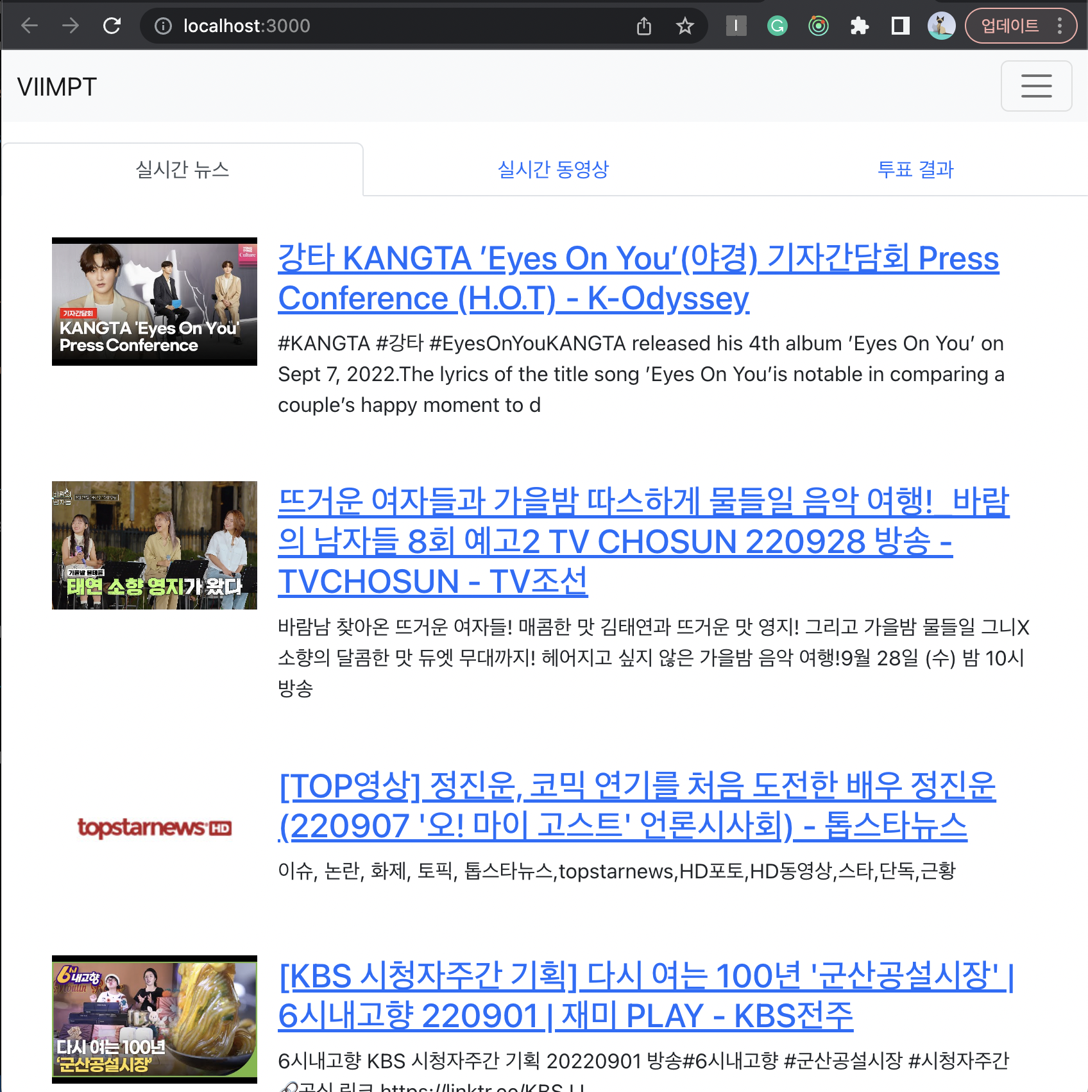Image resolution: width=1088 pixels, height=1092 pixels.
Task: Open the gray 'I' extension icon
Action: (x=736, y=26)
